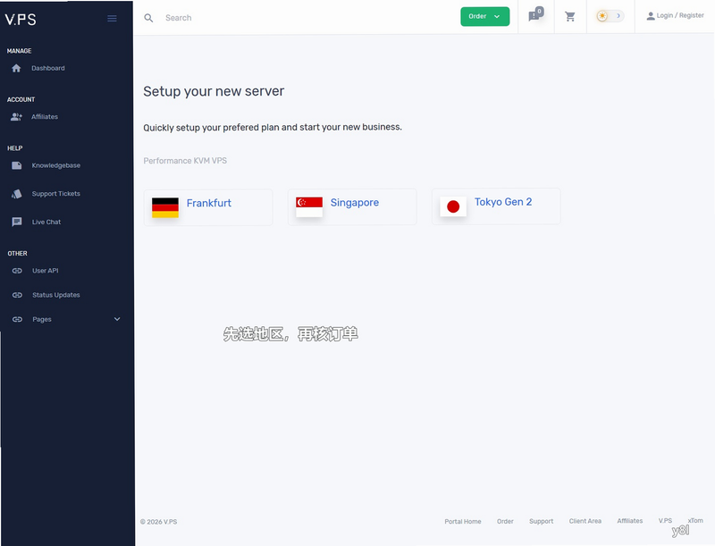Screen dimensions: 715x546
Task: Click the Affiliates people icon
Action: 16,117
